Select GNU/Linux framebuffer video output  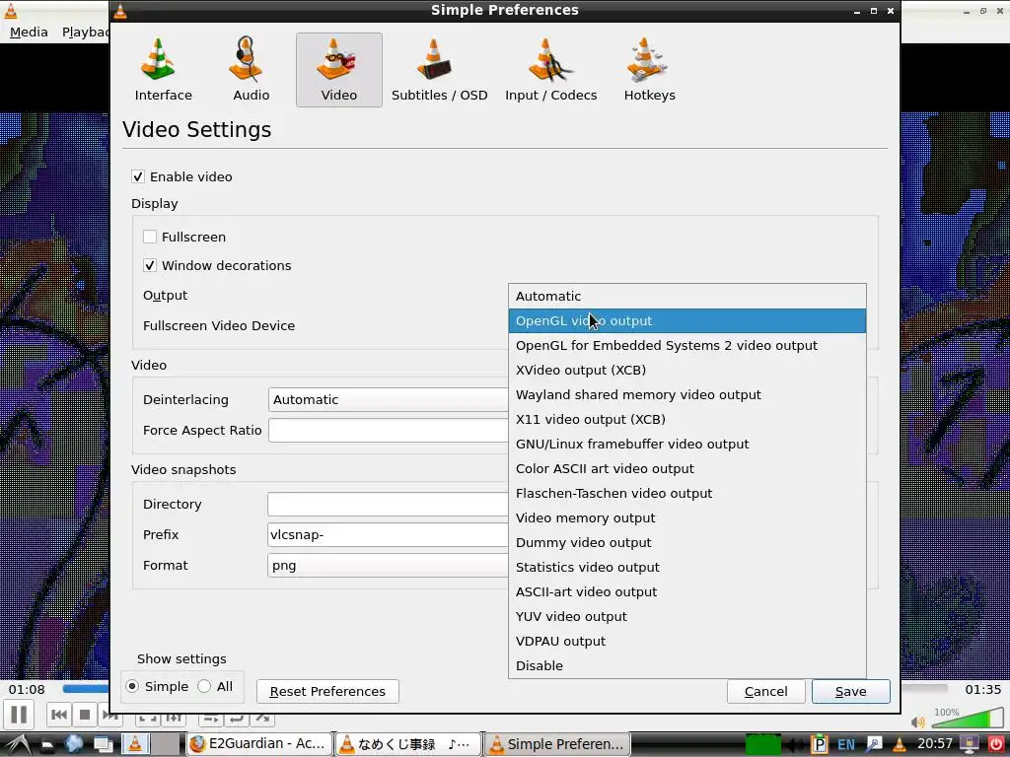(x=687, y=445)
